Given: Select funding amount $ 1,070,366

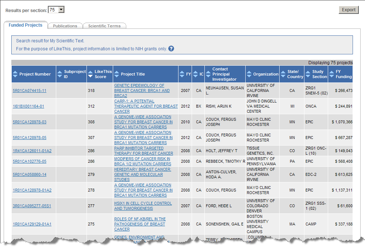Looking at the screenshot, I should pyautogui.click(x=342, y=122).
